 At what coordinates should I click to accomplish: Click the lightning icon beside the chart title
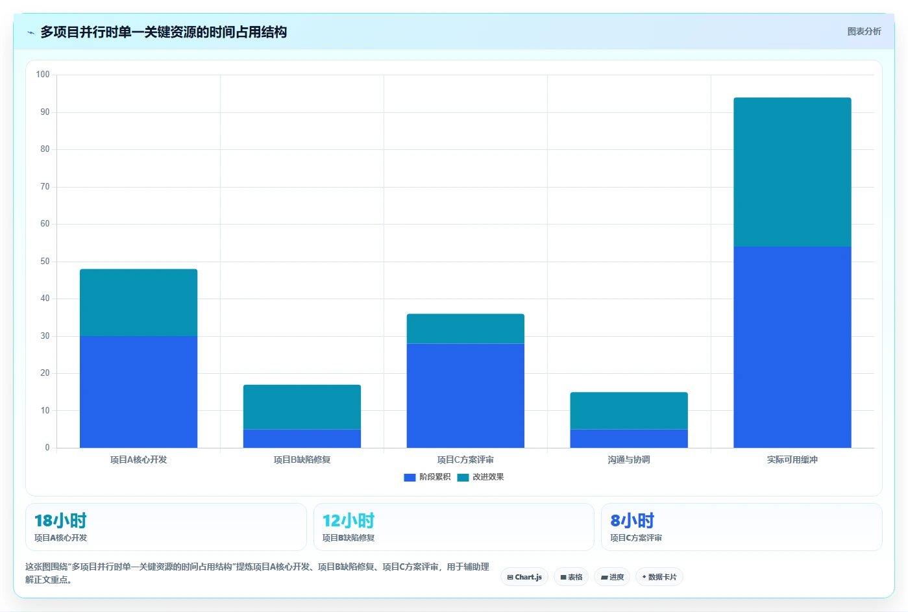31,32
